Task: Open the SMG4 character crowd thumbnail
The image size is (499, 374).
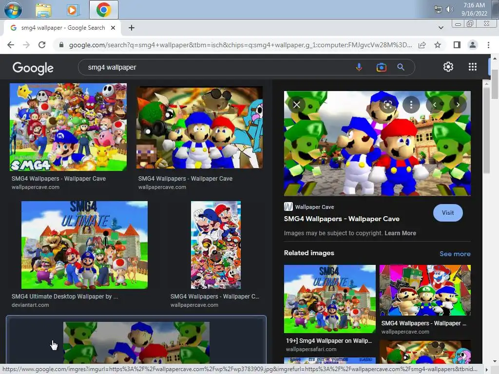Action: pos(68,127)
